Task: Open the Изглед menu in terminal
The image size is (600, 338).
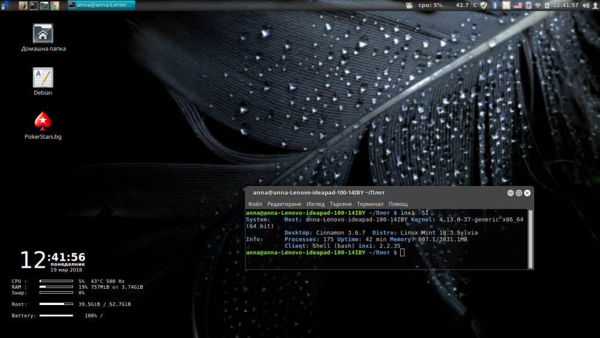Action: click(316, 204)
